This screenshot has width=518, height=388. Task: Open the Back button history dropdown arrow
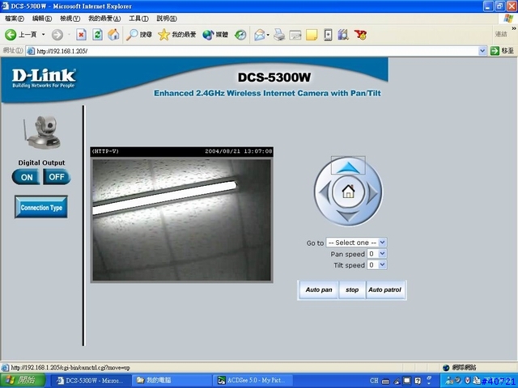pos(43,34)
